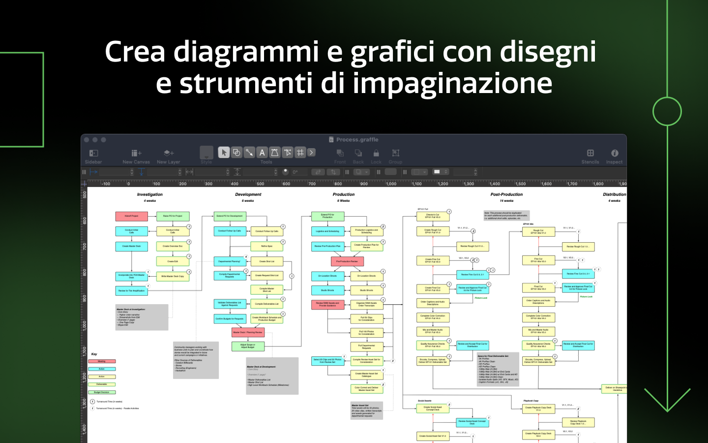
Task: Select the Refine Spec box
Action: coord(267,246)
